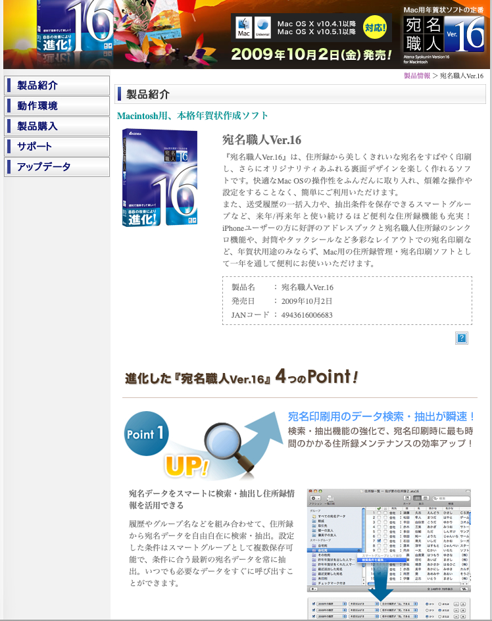Go to the 動作環境 page in the sidebar

tap(57, 106)
